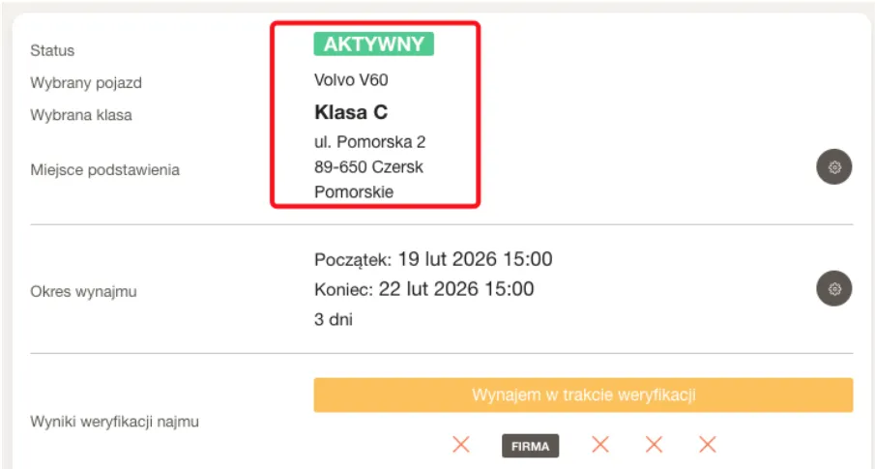This screenshot has height=469, width=875.
Task: Click the dark FIRMA badge
Action: coord(530,446)
